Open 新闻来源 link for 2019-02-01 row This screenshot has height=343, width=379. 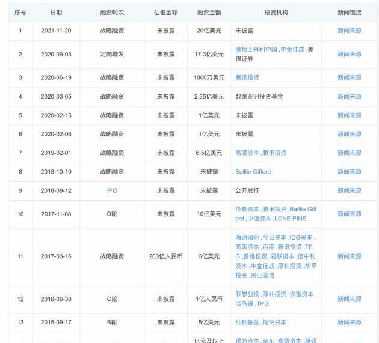pos(350,153)
